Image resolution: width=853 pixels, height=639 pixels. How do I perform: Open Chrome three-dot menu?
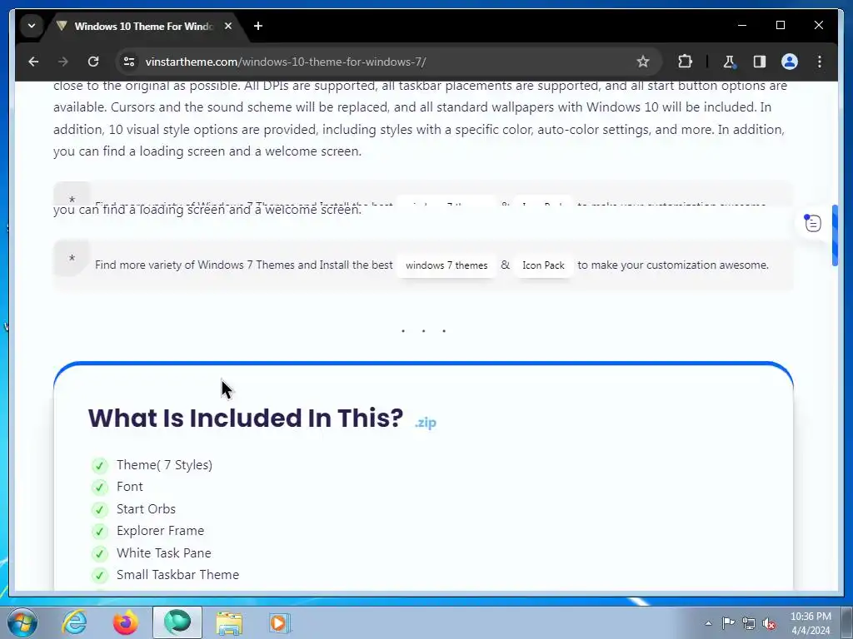[820, 62]
